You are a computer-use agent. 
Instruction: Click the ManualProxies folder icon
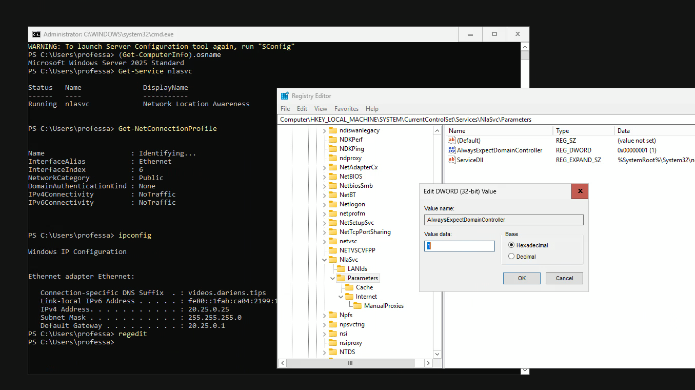(358, 306)
